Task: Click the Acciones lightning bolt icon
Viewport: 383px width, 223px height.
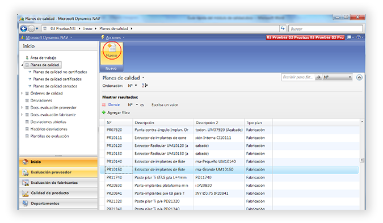Action: pos(103,37)
